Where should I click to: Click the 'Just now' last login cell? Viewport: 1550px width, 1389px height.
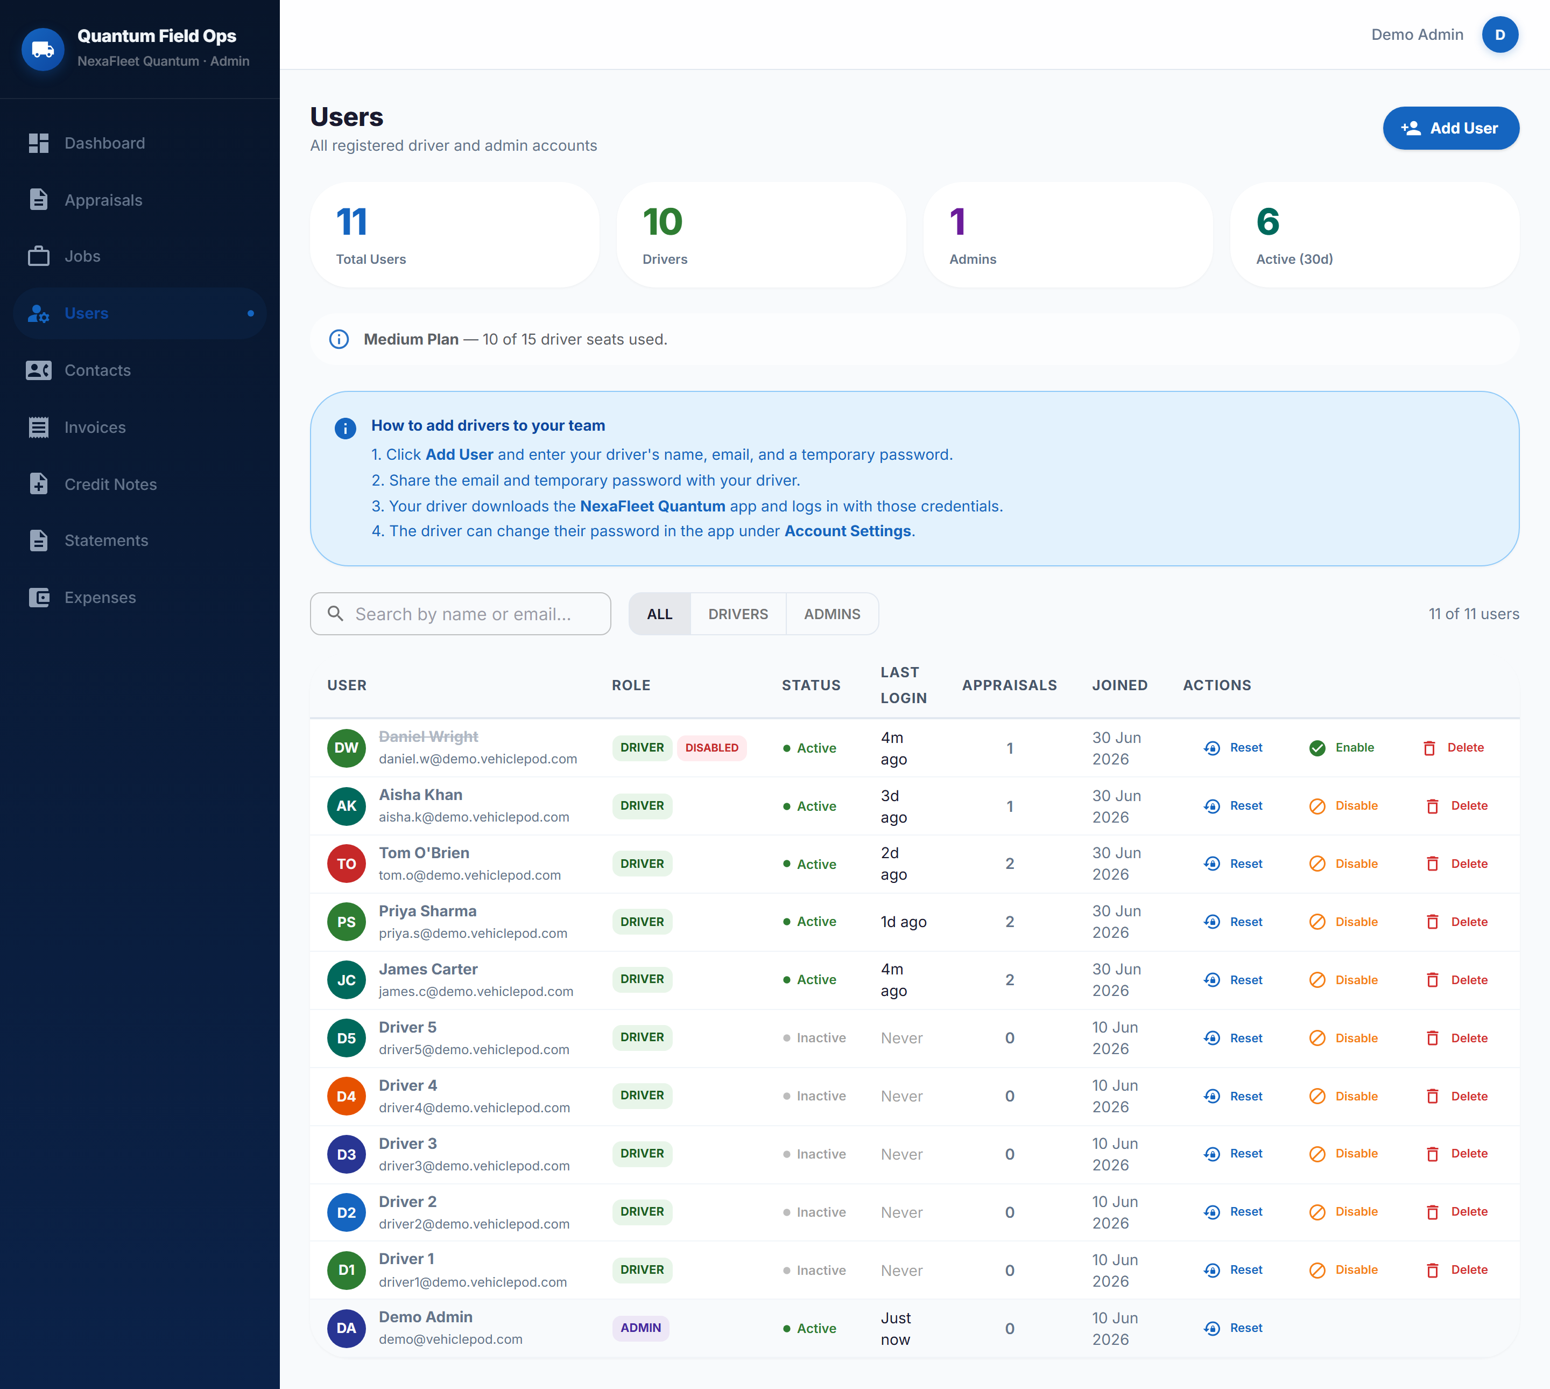[896, 1329]
